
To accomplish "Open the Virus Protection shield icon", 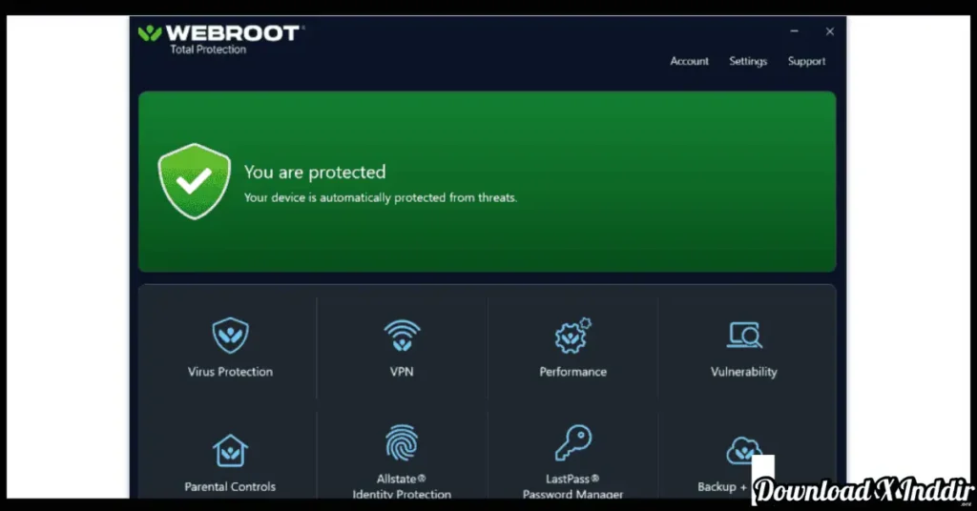I will [230, 335].
